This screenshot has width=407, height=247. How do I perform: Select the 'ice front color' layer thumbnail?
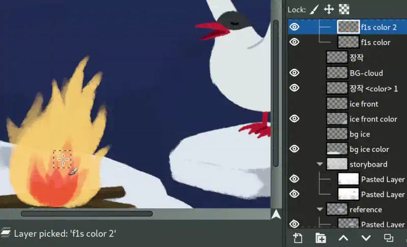(337, 119)
